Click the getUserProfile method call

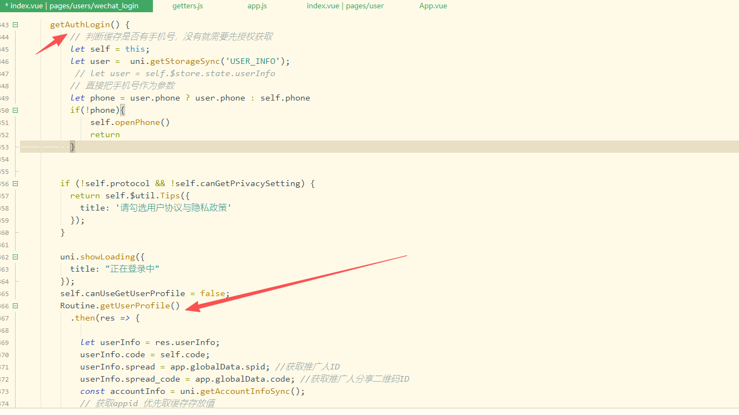point(135,306)
